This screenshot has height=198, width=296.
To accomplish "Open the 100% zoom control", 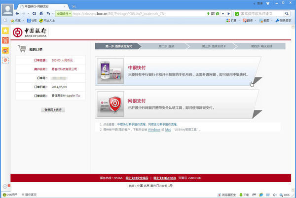I will tap(285, 195).
